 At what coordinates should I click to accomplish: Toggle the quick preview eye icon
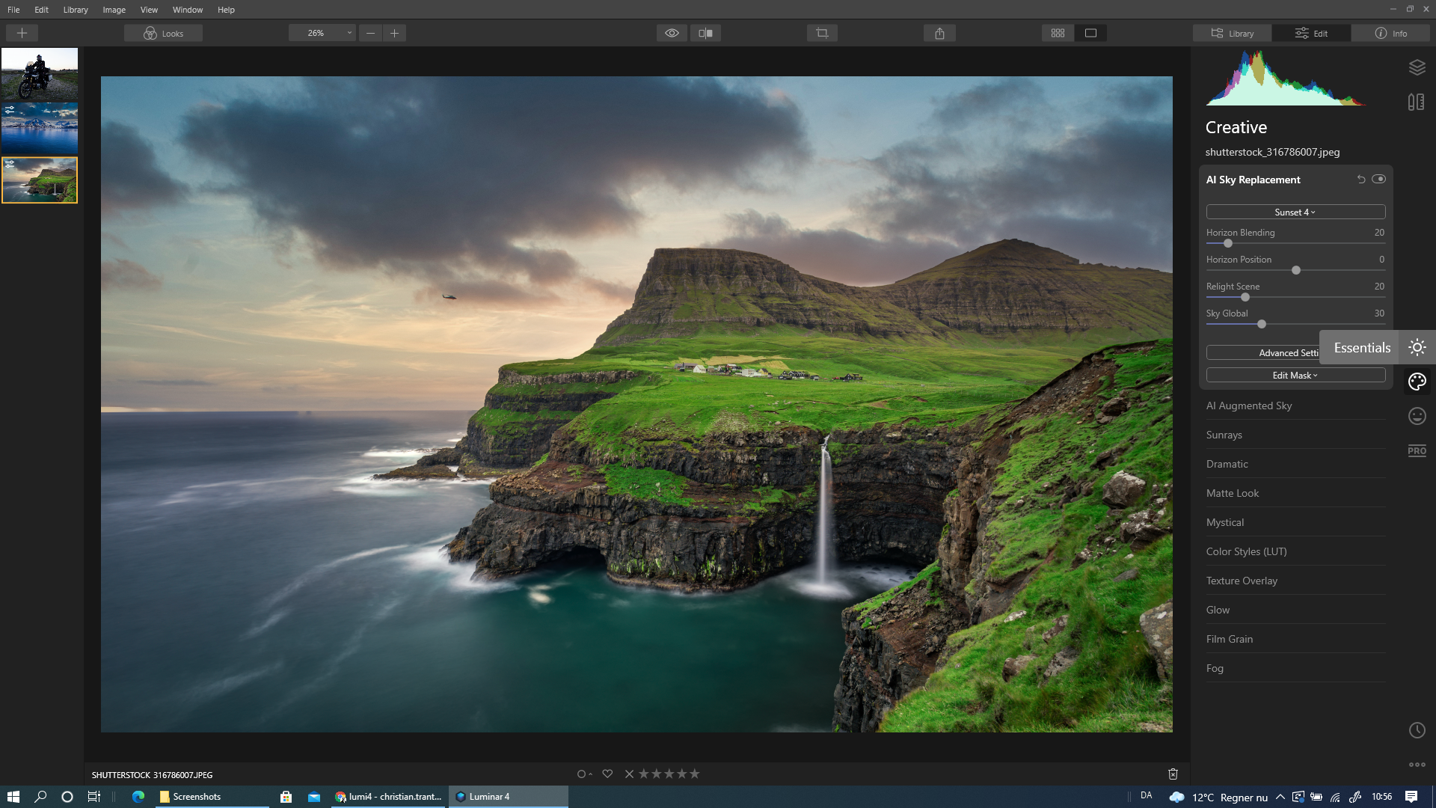671,32
